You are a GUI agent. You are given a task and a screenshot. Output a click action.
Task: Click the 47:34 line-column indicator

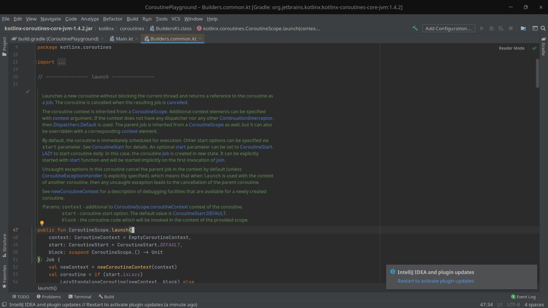click(486, 305)
